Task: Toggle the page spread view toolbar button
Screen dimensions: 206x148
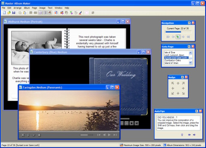Action: click(45, 13)
